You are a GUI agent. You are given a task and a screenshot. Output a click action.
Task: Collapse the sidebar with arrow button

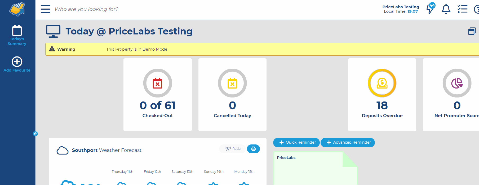point(35,134)
